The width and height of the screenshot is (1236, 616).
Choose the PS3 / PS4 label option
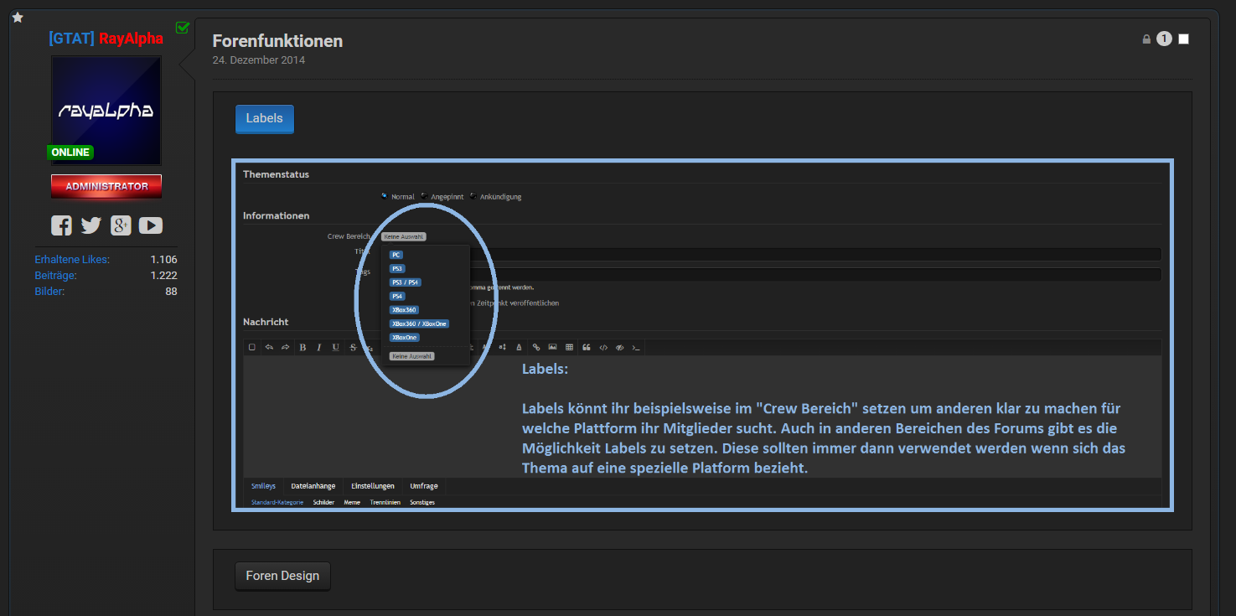point(405,282)
